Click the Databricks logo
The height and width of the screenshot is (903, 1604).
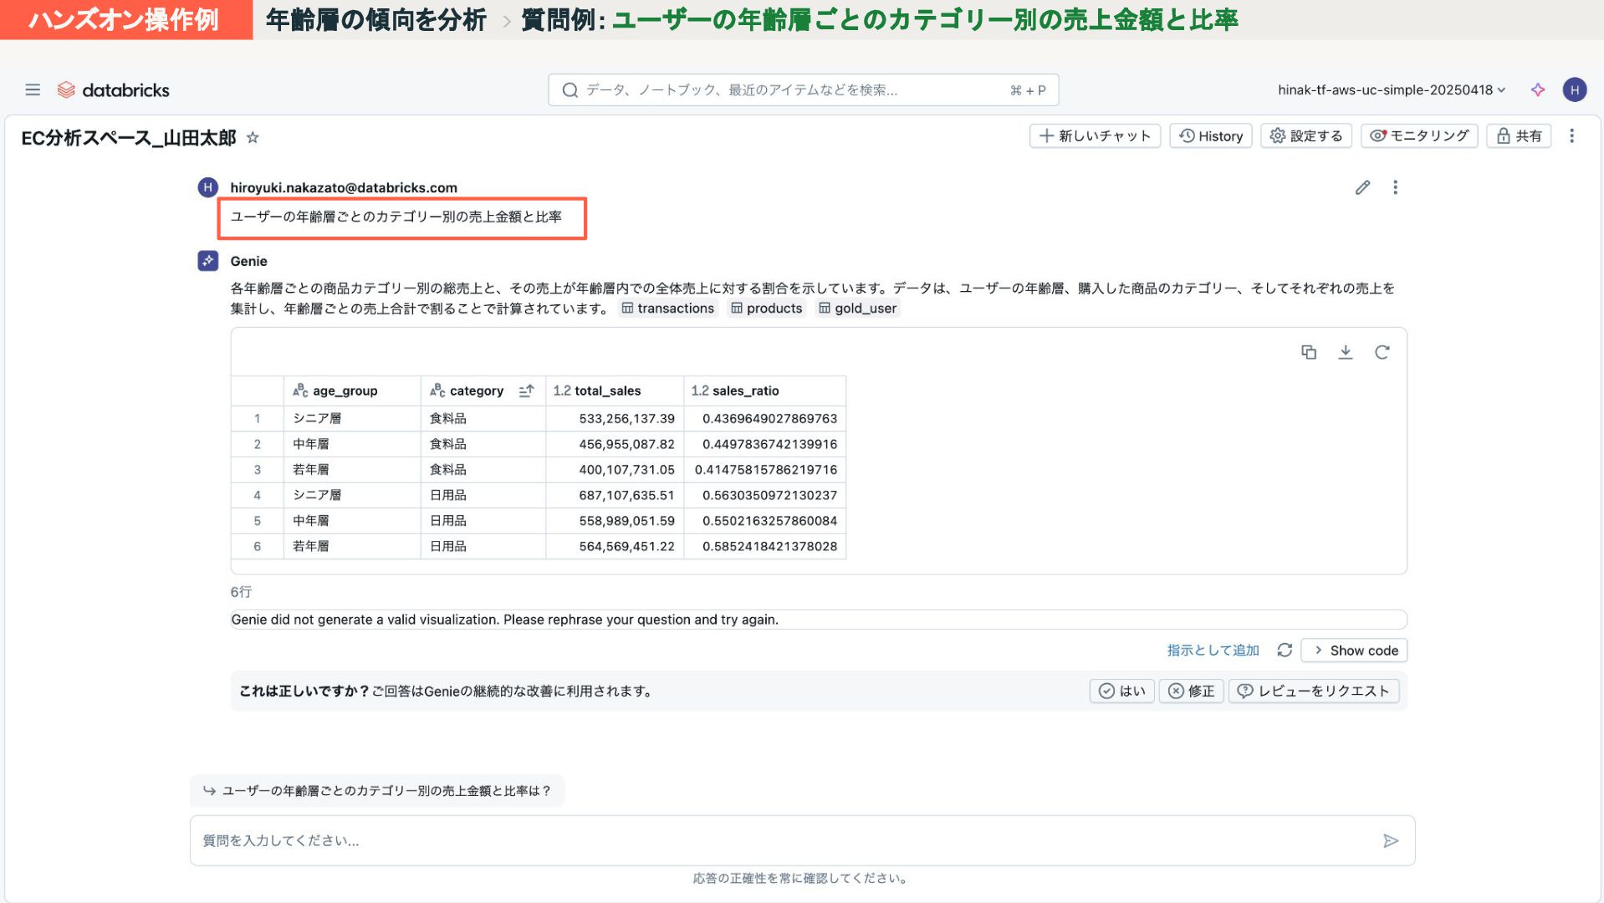pos(114,89)
